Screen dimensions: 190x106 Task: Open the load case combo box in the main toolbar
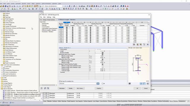[x=52, y=6]
